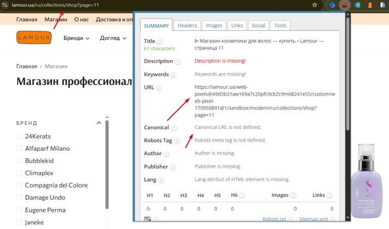Expand the Бренди dropdown menu
Viewport: 389px width, 229px height.
tap(76, 38)
